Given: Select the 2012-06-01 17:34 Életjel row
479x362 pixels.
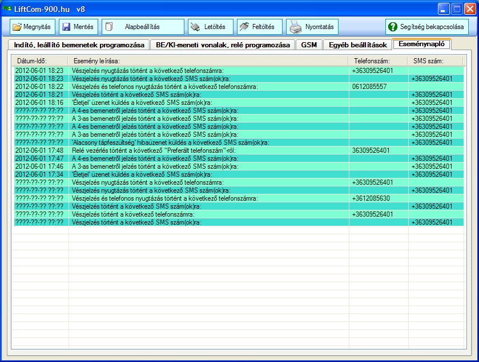Looking at the screenshot, I should click(x=238, y=174).
